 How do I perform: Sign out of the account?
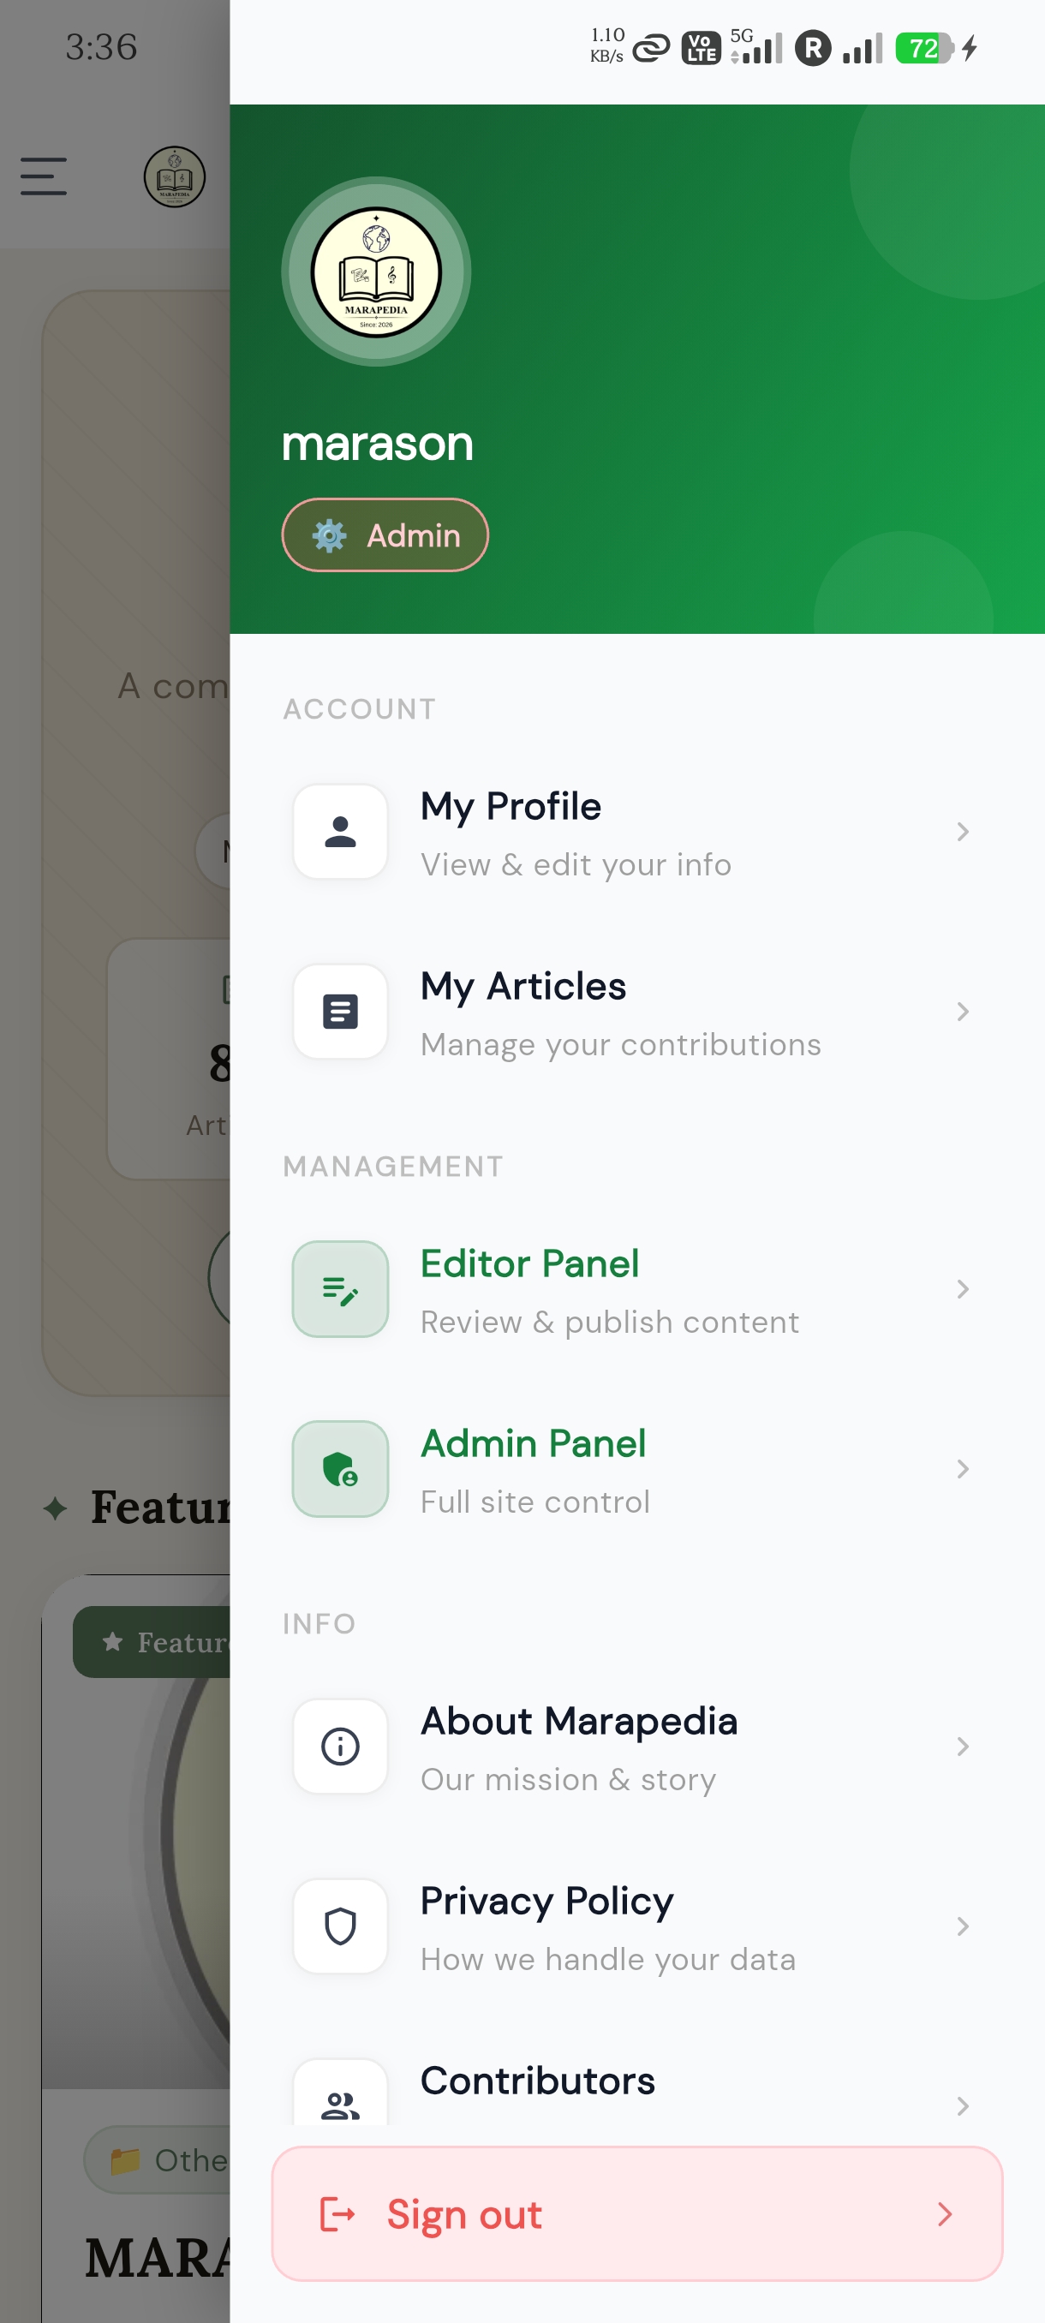point(636,2214)
